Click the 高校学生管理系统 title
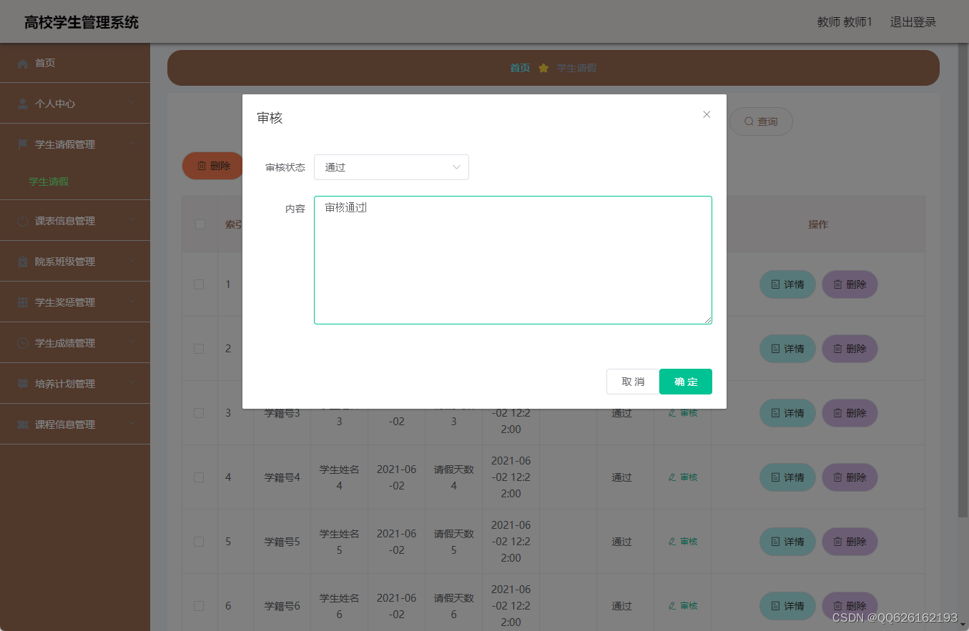This screenshot has width=969, height=631. (x=82, y=22)
